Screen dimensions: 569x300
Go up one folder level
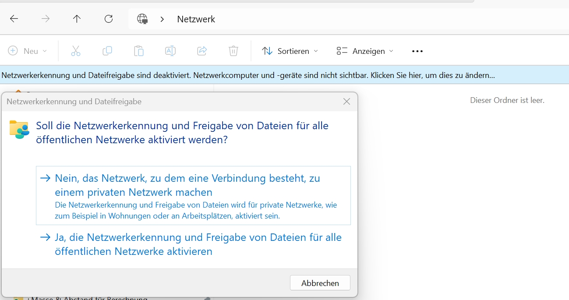pyautogui.click(x=77, y=19)
